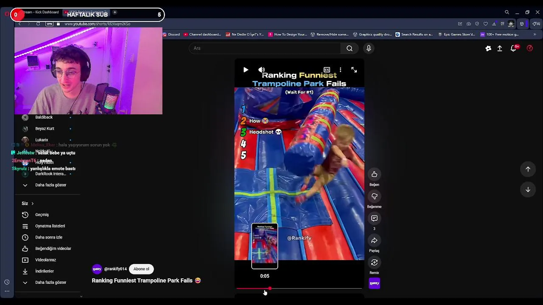Open Videolarınız

[x=48, y=260]
